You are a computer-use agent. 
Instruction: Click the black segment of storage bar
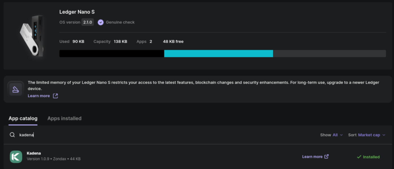point(112,54)
